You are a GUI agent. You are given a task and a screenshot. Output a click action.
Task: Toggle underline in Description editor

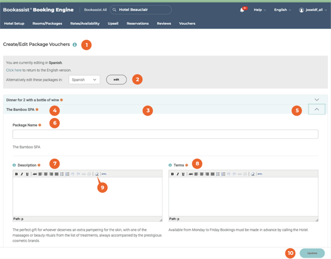pyautogui.click(x=27, y=174)
